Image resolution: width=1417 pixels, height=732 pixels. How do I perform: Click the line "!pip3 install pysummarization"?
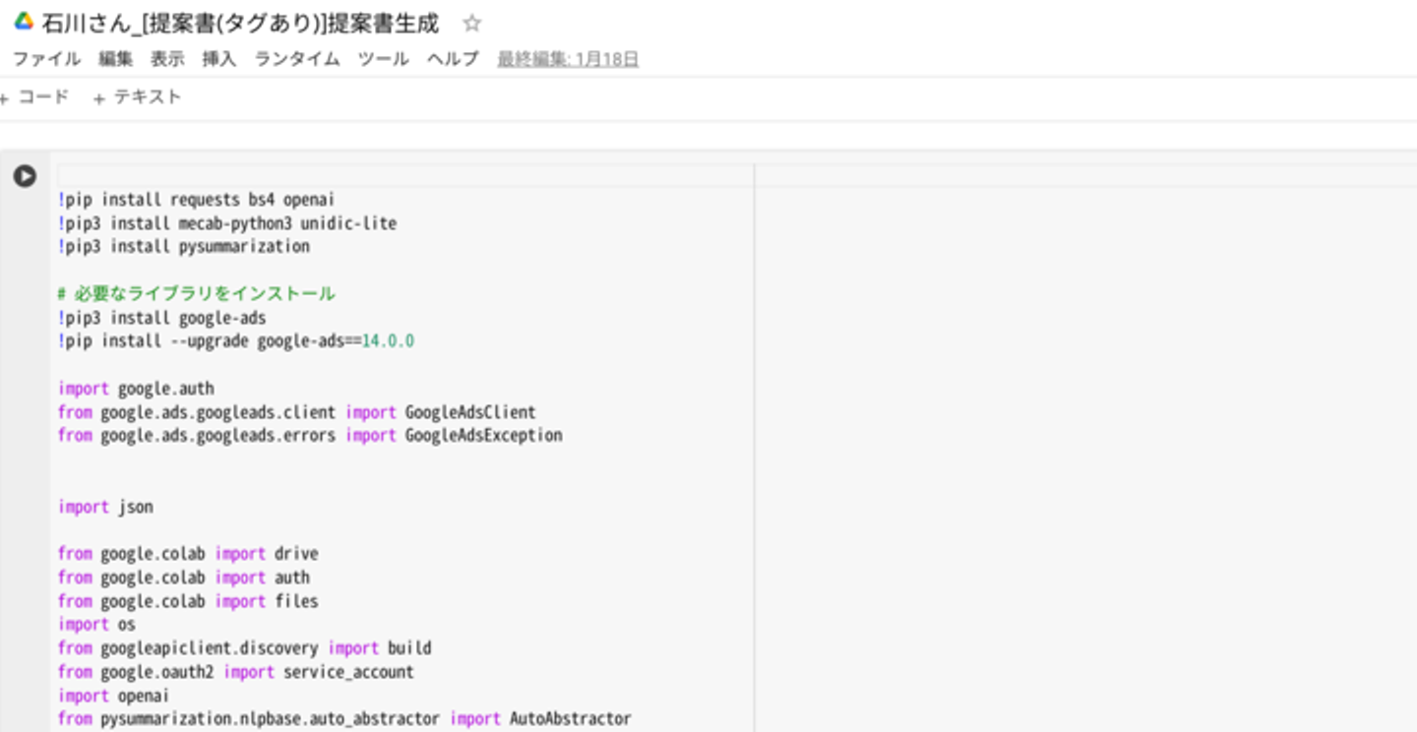(184, 246)
